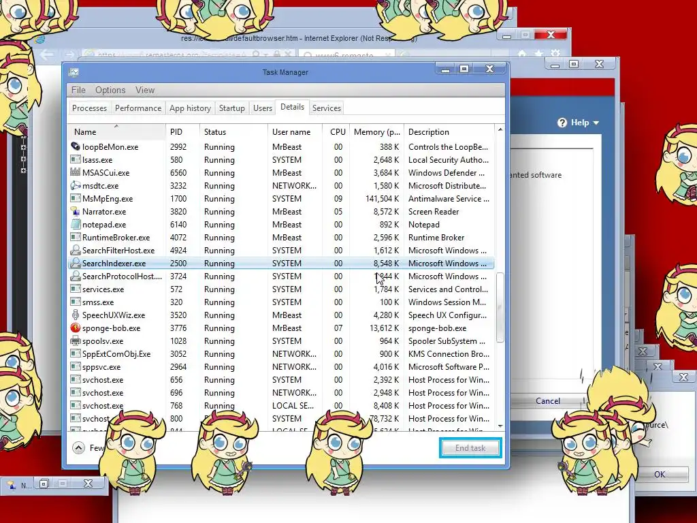The height and width of the screenshot is (523, 697).
Task: Click the process list scrollbar thumb
Action: pyautogui.click(x=500, y=307)
